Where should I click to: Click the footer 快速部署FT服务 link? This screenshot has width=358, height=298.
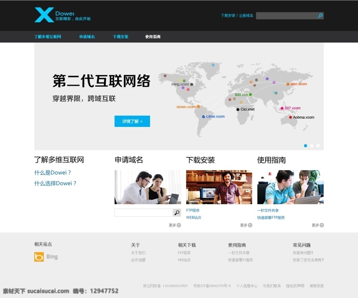240,260
